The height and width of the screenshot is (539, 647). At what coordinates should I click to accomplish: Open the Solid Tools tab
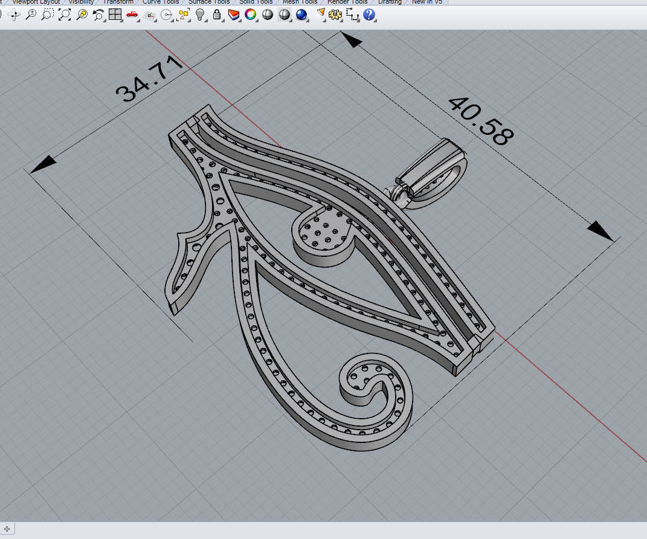[256, 2]
